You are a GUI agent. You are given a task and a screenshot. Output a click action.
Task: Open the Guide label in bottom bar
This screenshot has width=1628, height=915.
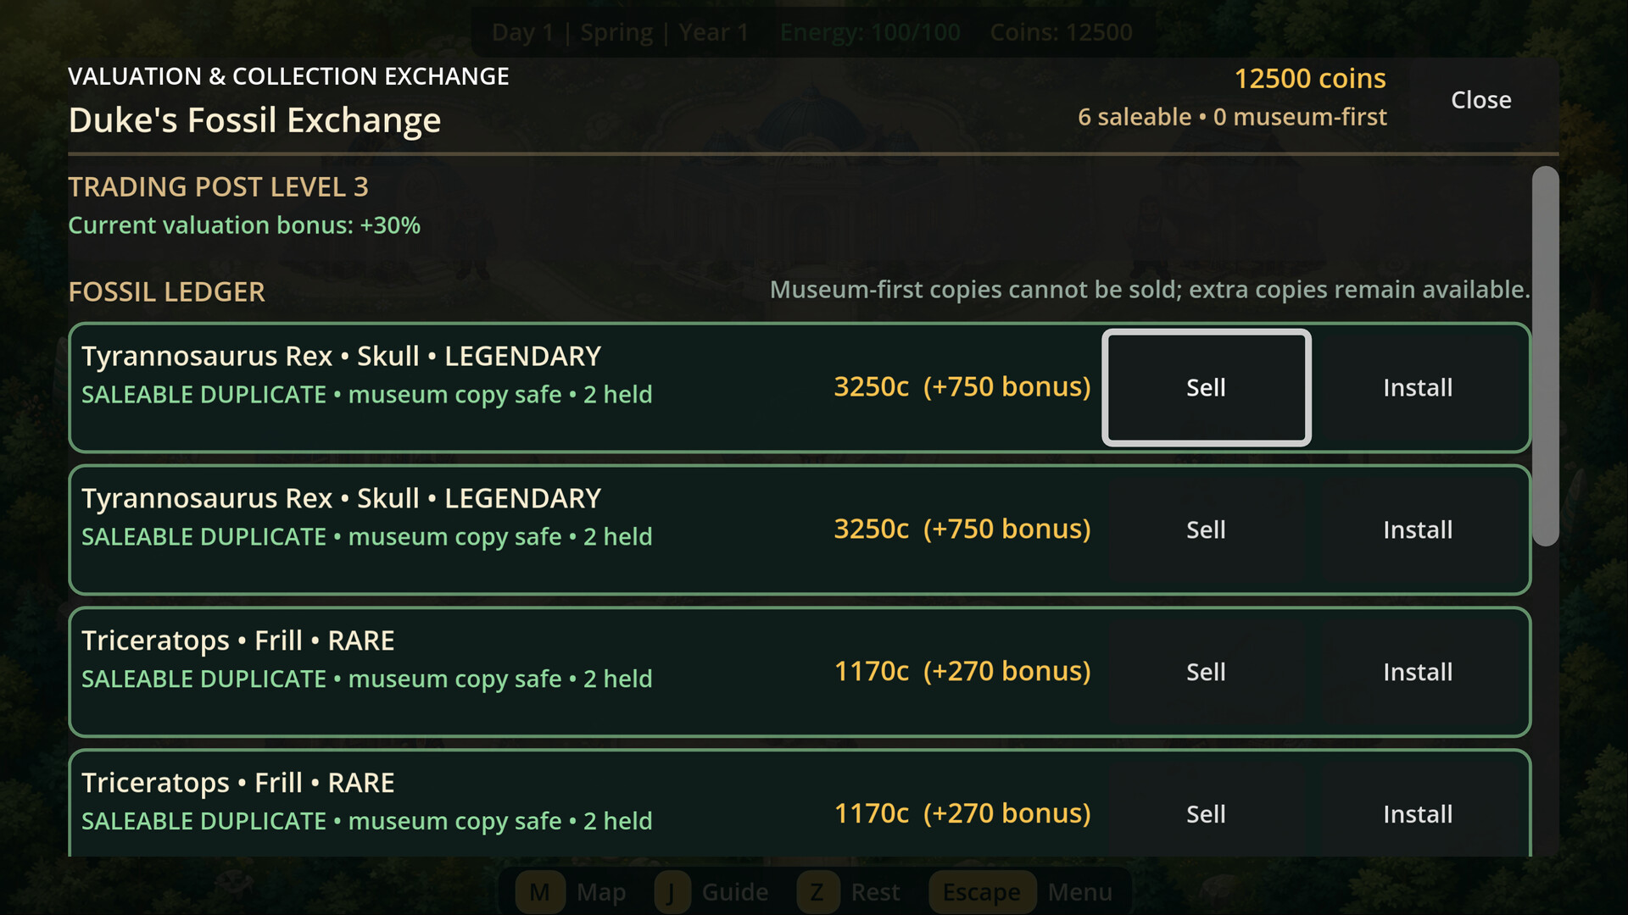click(735, 892)
